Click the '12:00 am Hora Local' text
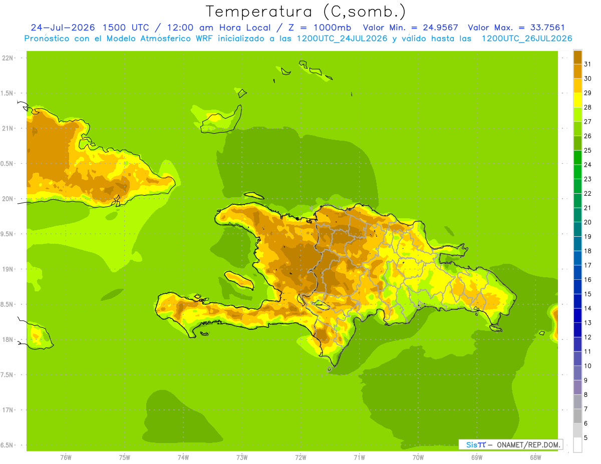The image size is (601, 464). pyautogui.click(x=218, y=28)
